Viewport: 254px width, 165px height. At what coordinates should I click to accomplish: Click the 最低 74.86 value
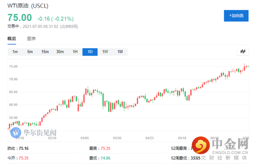106,158
